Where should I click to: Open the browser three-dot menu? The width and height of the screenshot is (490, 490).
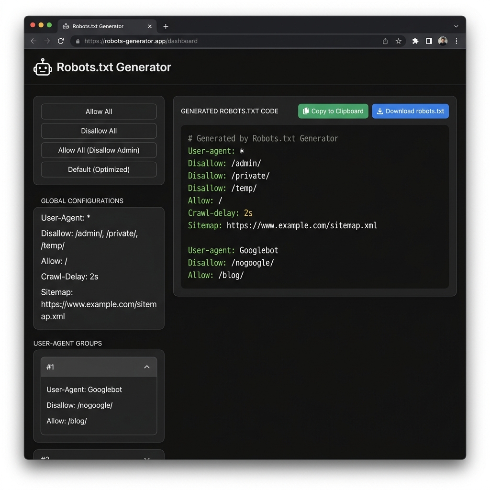(x=456, y=41)
